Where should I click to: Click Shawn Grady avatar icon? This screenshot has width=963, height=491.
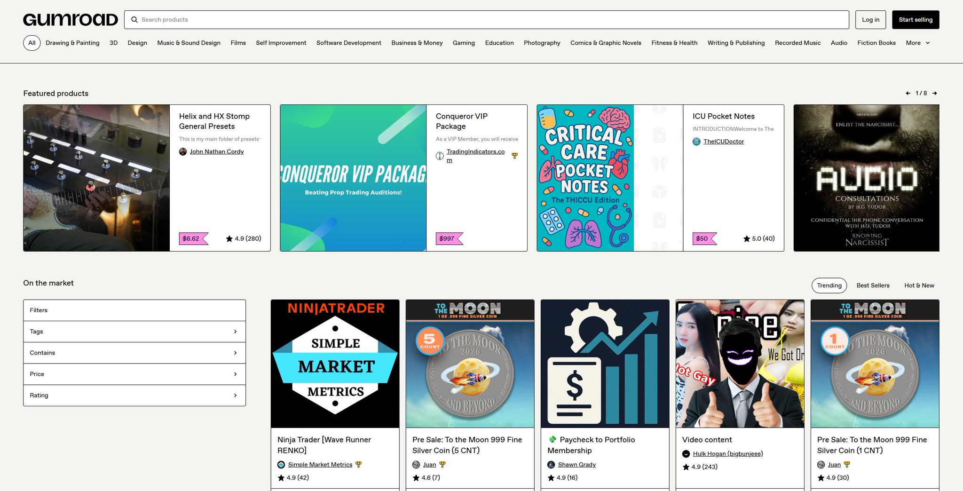[x=551, y=465]
